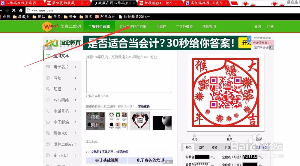Image resolution: width=300 pixels, height=166 pixels.
Task: Expand the 短信 arrow
Action: [x=76, y=89]
